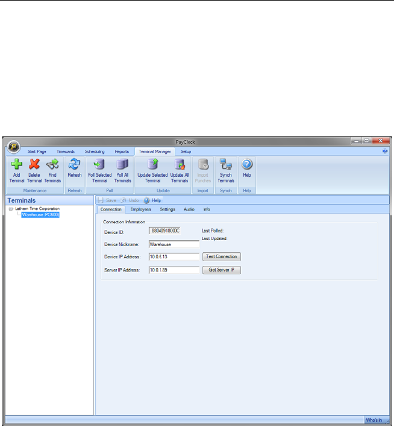This screenshot has width=394, height=426.
Task: Click Help in the detail toolbar
Action: pyautogui.click(x=152, y=200)
